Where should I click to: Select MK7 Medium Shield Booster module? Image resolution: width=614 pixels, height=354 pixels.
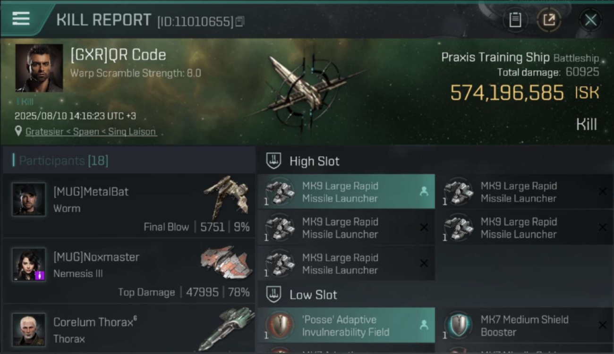525,325
